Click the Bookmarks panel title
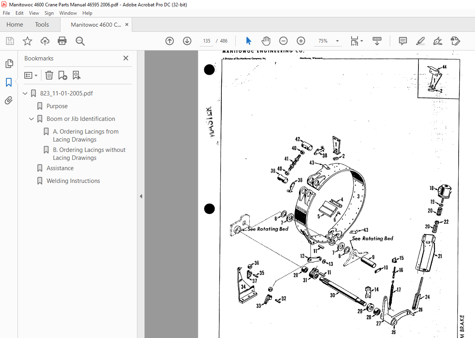The image size is (475, 338). (39, 58)
